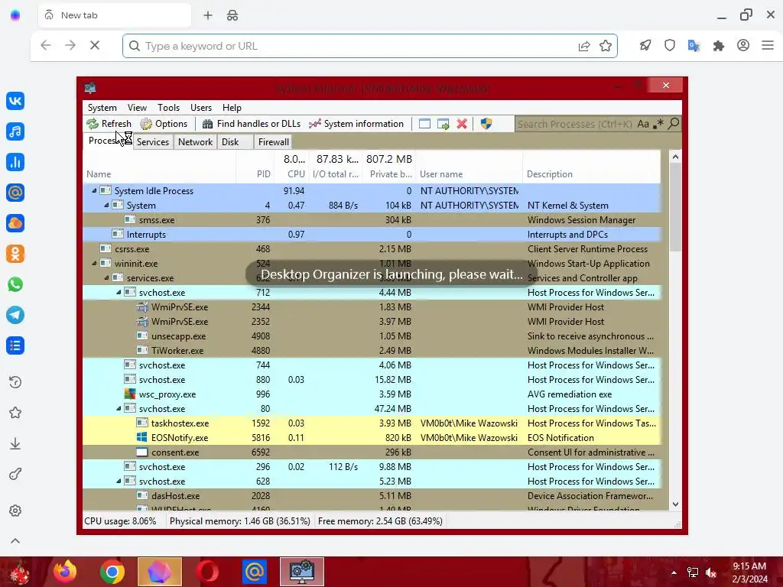Screen dimensions: 783x587
Task: Open Telegram in the sidebar
Action: (x=15, y=314)
